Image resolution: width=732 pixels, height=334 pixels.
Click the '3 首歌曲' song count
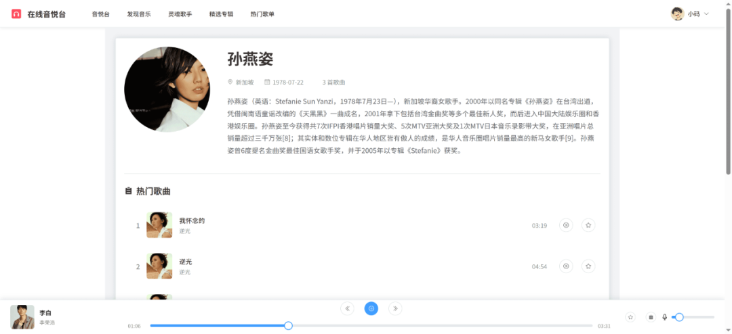(x=333, y=82)
